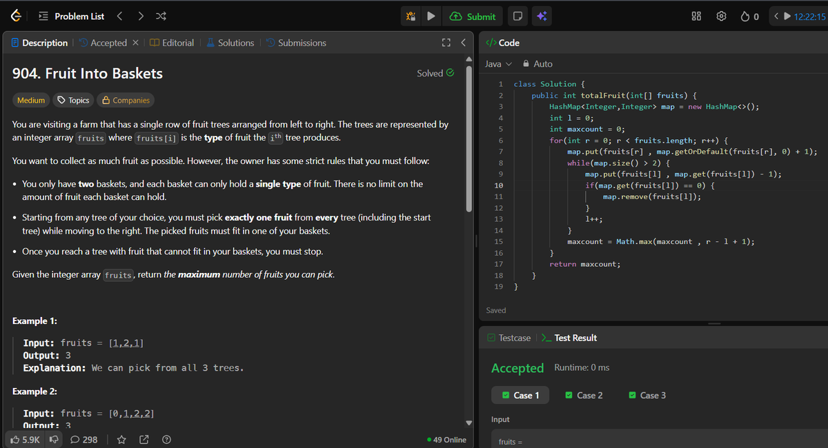Share the problem external link icon

(144, 439)
